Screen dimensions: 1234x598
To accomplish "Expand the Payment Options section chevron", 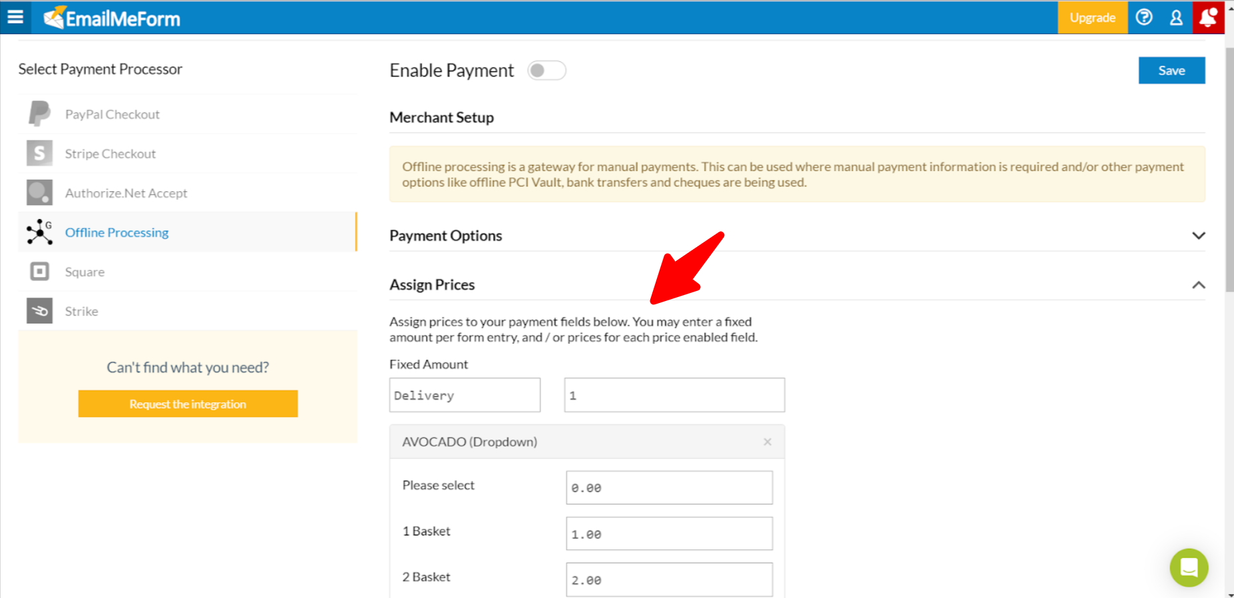I will point(1198,236).
